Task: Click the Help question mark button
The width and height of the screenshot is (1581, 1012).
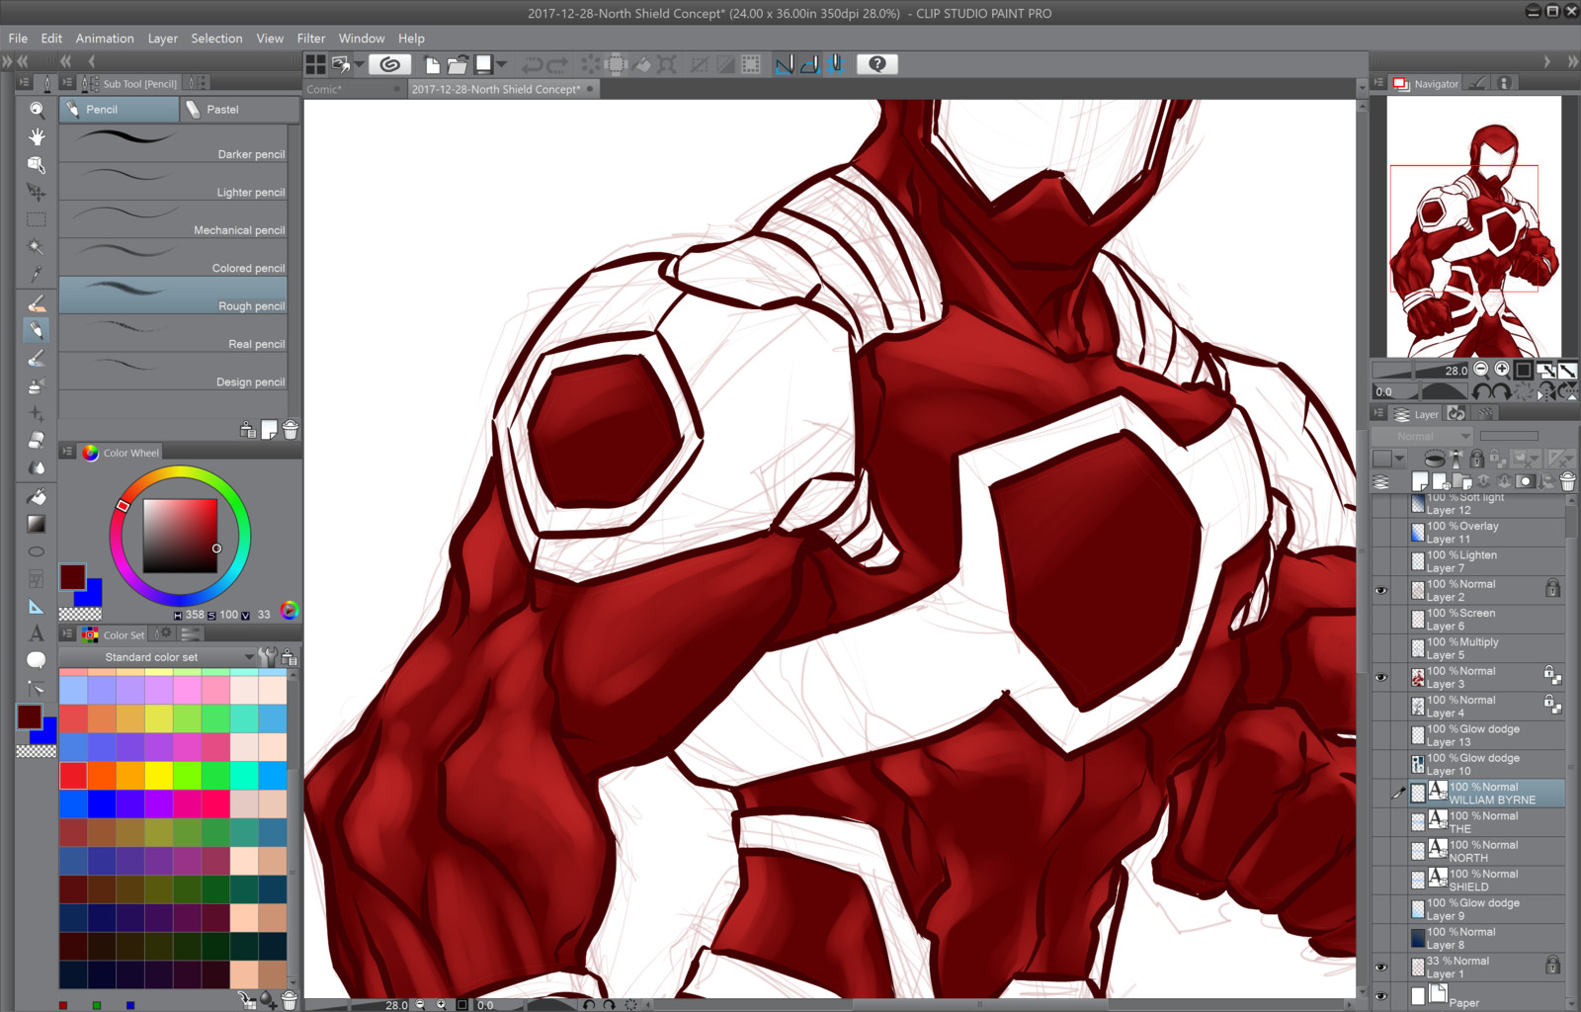Action: [x=877, y=64]
